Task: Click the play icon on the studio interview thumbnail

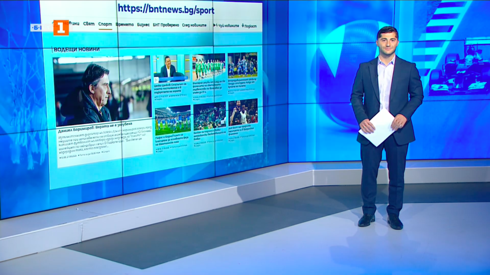Action: coord(156,80)
